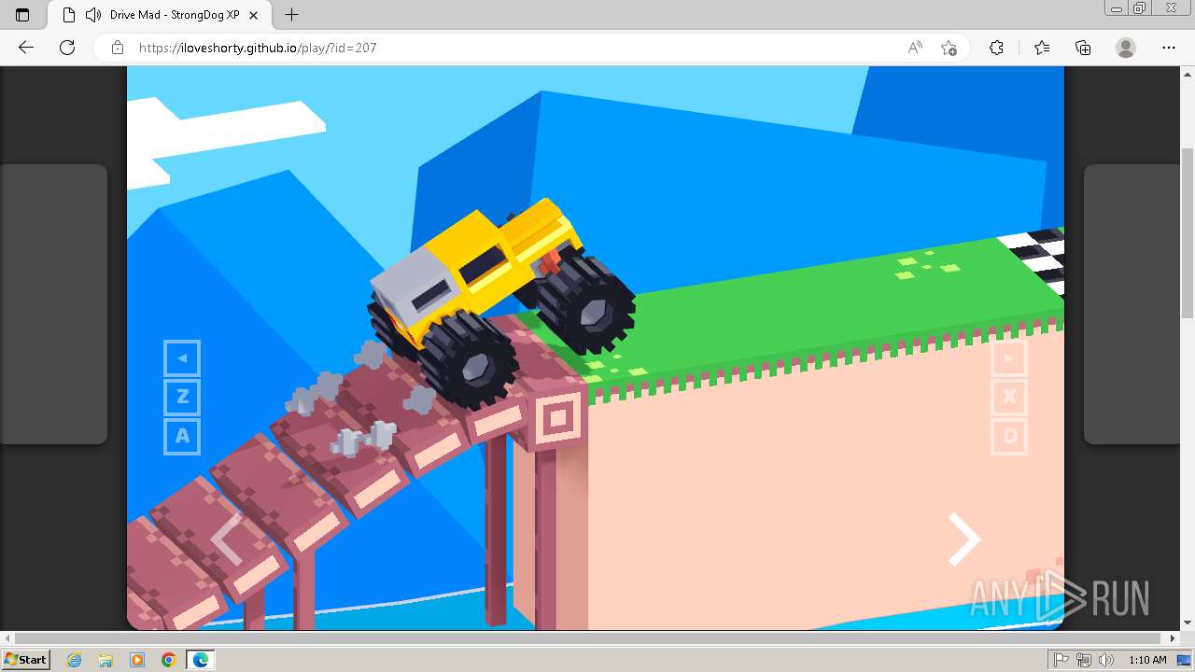The image size is (1195, 672).
Task: Add this page to favorites star
Action: coord(949,48)
